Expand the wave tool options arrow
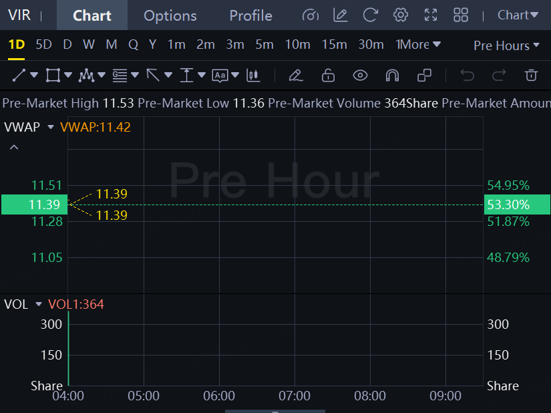Screen dimensions: 551x413 pos(102,75)
